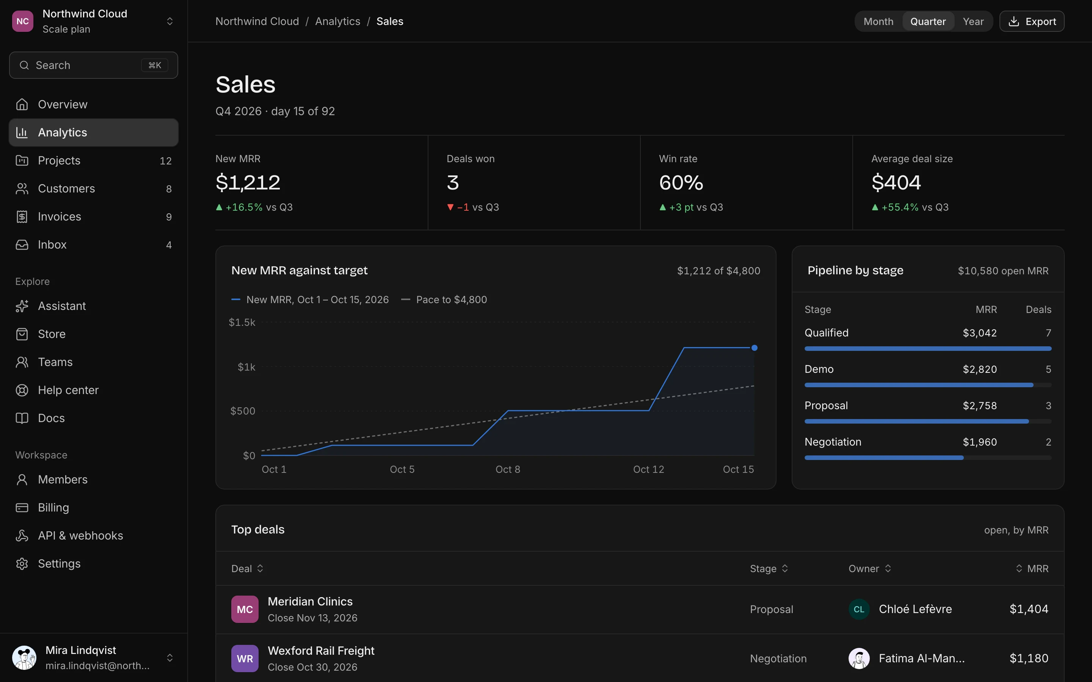This screenshot has width=1092, height=682.
Task: Go to Customers in the sidebar
Action: coord(93,188)
